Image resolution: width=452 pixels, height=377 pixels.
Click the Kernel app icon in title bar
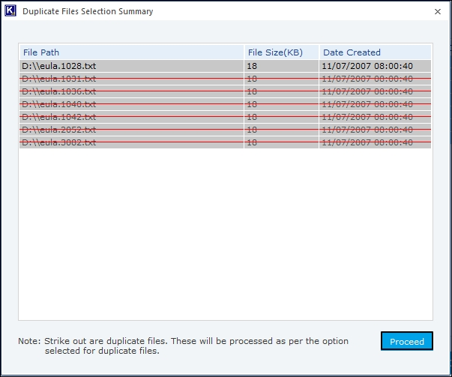(10, 11)
